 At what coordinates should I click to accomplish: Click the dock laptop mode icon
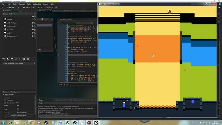pyautogui.click(x=56, y=8)
